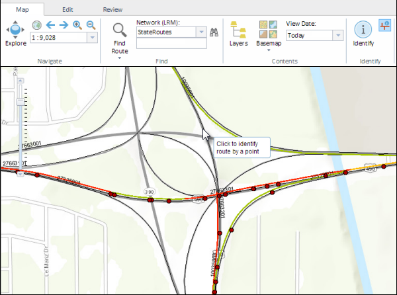Click the StateRoutes network field
Screen dimensions: 397x295
coord(170,32)
